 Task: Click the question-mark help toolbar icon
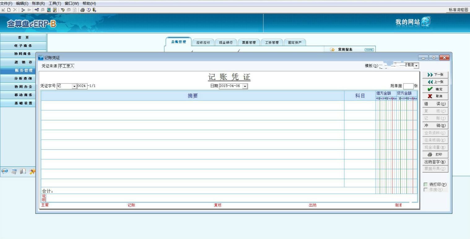(89, 10)
